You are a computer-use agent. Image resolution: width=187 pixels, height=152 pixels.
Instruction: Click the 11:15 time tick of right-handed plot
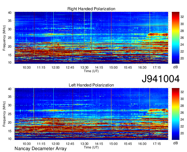coord(41,67)
